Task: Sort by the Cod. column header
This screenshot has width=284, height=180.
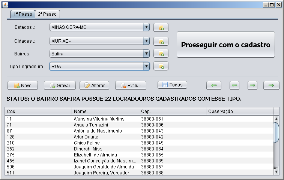Action: (38, 111)
